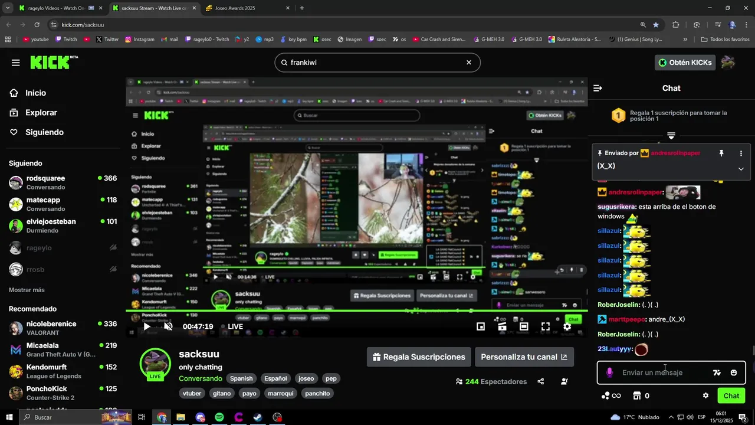
Task: Click the sacksuu live avatar
Action: (x=155, y=363)
